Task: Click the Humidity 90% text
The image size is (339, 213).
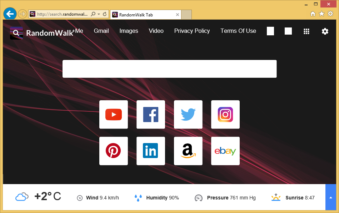Action: pyautogui.click(x=163, y=198)
